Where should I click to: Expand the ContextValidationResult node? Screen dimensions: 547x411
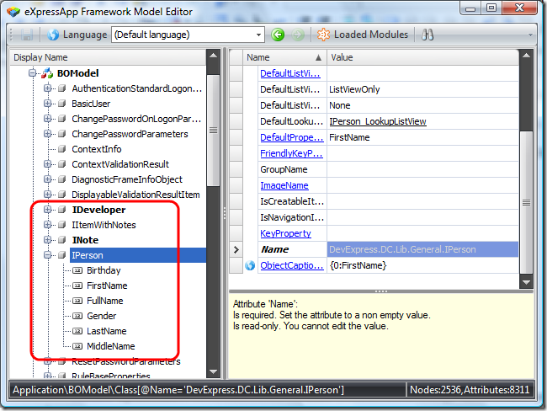[x=47, y=164]
